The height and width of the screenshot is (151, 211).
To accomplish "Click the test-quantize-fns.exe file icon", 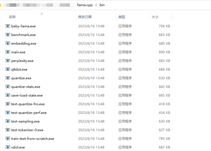I will point(8,104).
